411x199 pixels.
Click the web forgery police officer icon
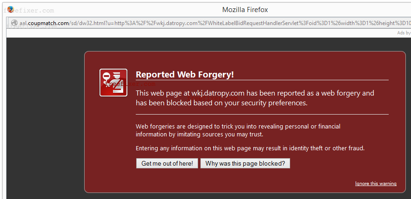(x=113, y=83)
